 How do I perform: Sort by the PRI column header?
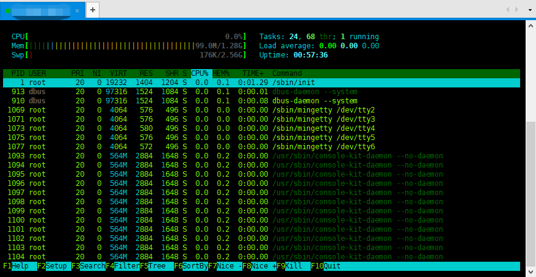(78, 73)
